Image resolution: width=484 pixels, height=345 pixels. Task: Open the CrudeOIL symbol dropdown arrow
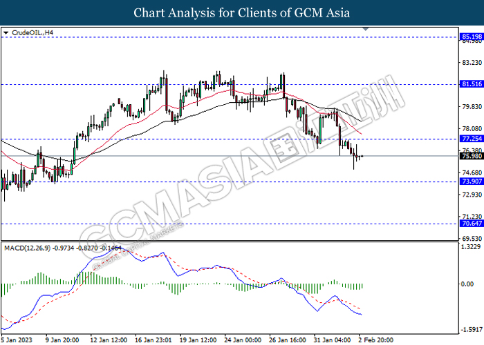coord(6,32)
